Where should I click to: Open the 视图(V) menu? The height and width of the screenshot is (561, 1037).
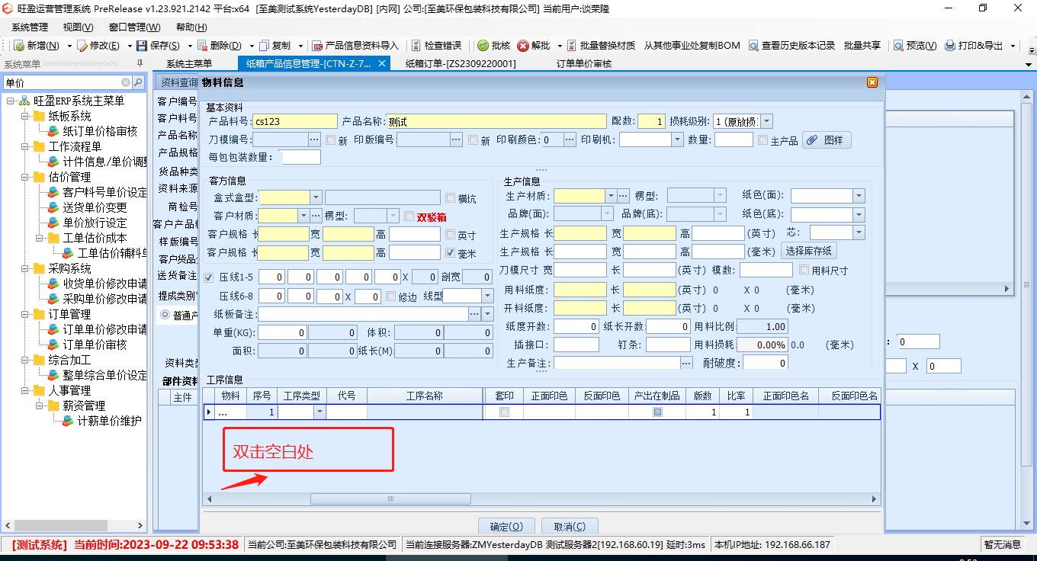(78, 27)
